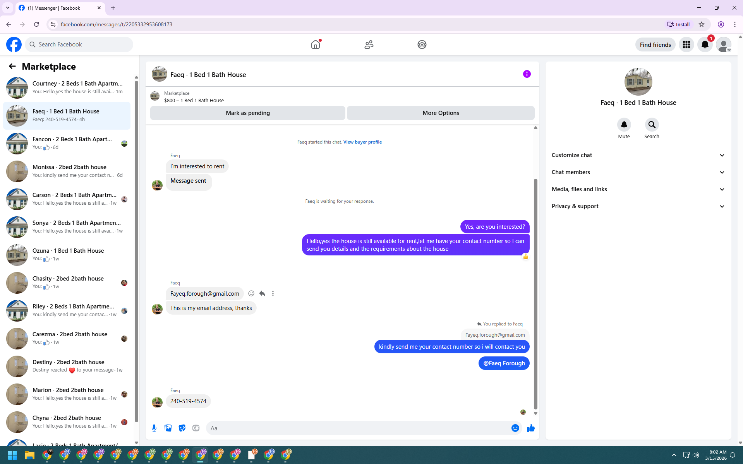Search in conversation magnifier icon
This screenshot has width=743, height=464.
click(652, 125)
